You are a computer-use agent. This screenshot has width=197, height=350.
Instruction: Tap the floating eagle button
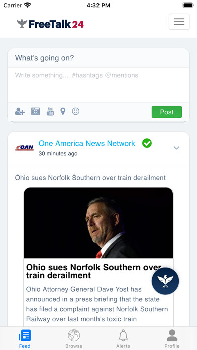165,281
